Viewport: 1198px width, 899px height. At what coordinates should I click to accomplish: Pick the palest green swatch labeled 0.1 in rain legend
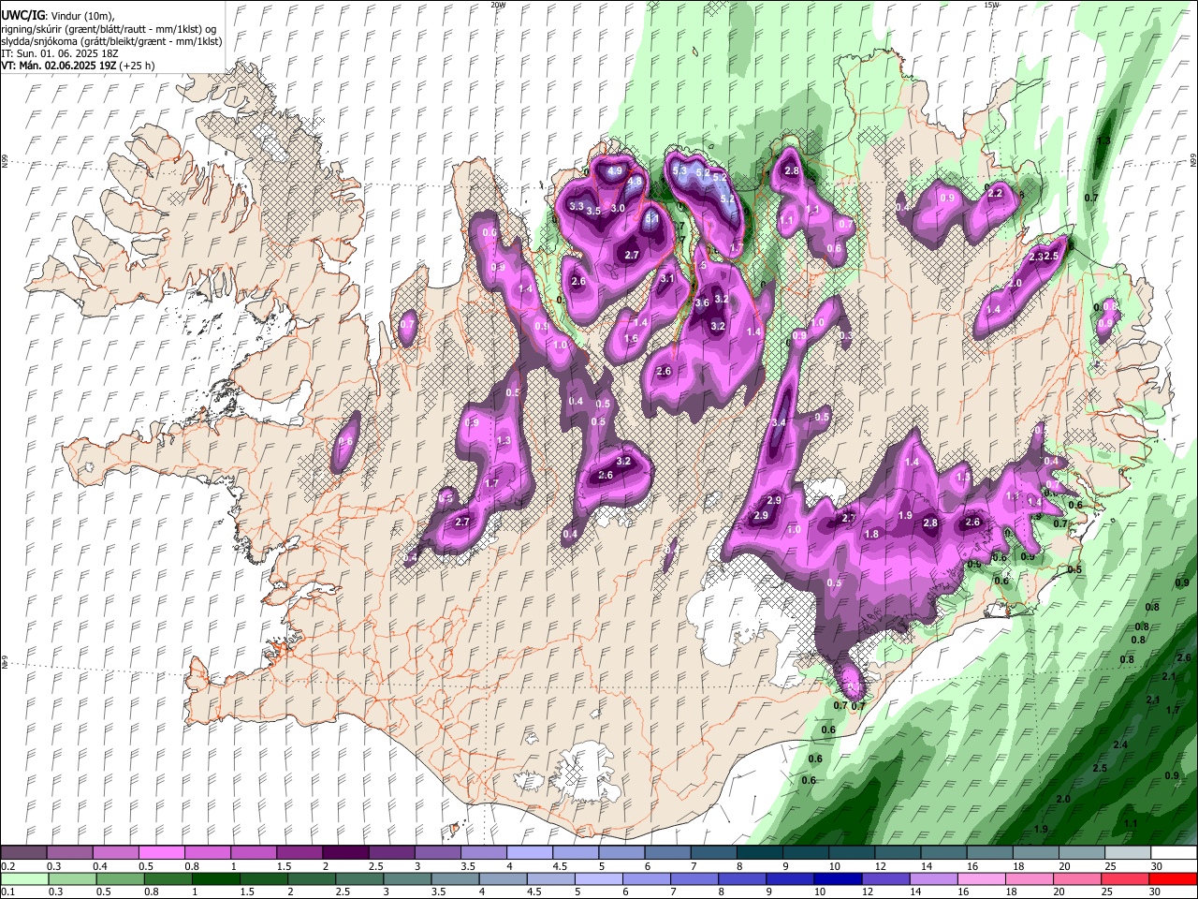[x=24, y=879]
